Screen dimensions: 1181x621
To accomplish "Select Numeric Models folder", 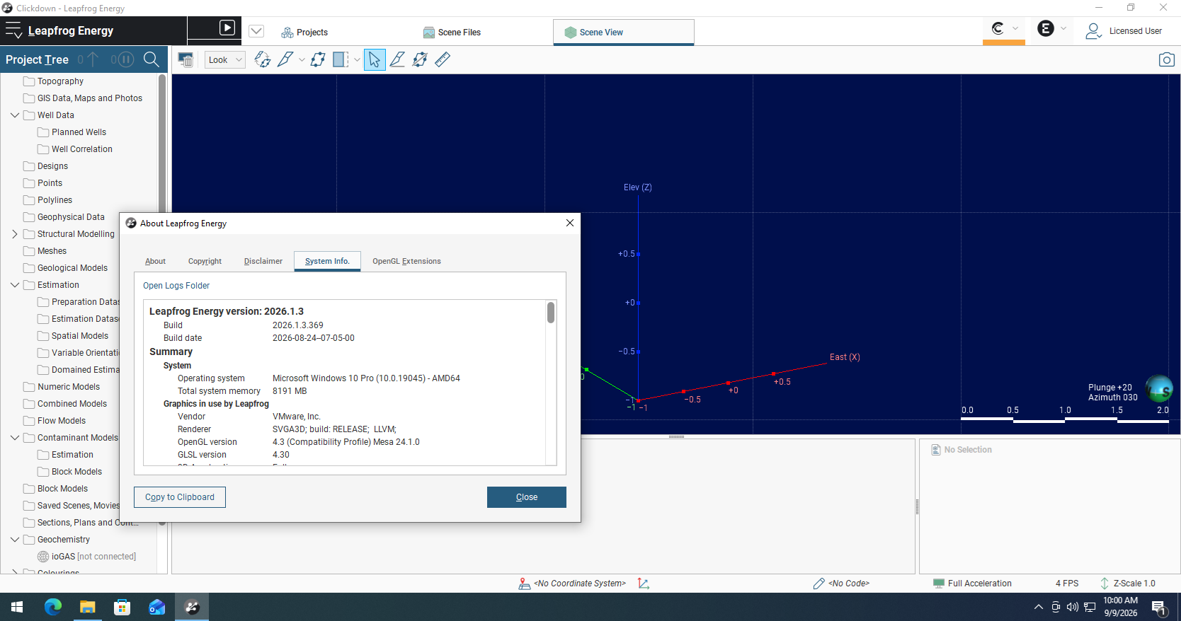I will coord(69,387).
